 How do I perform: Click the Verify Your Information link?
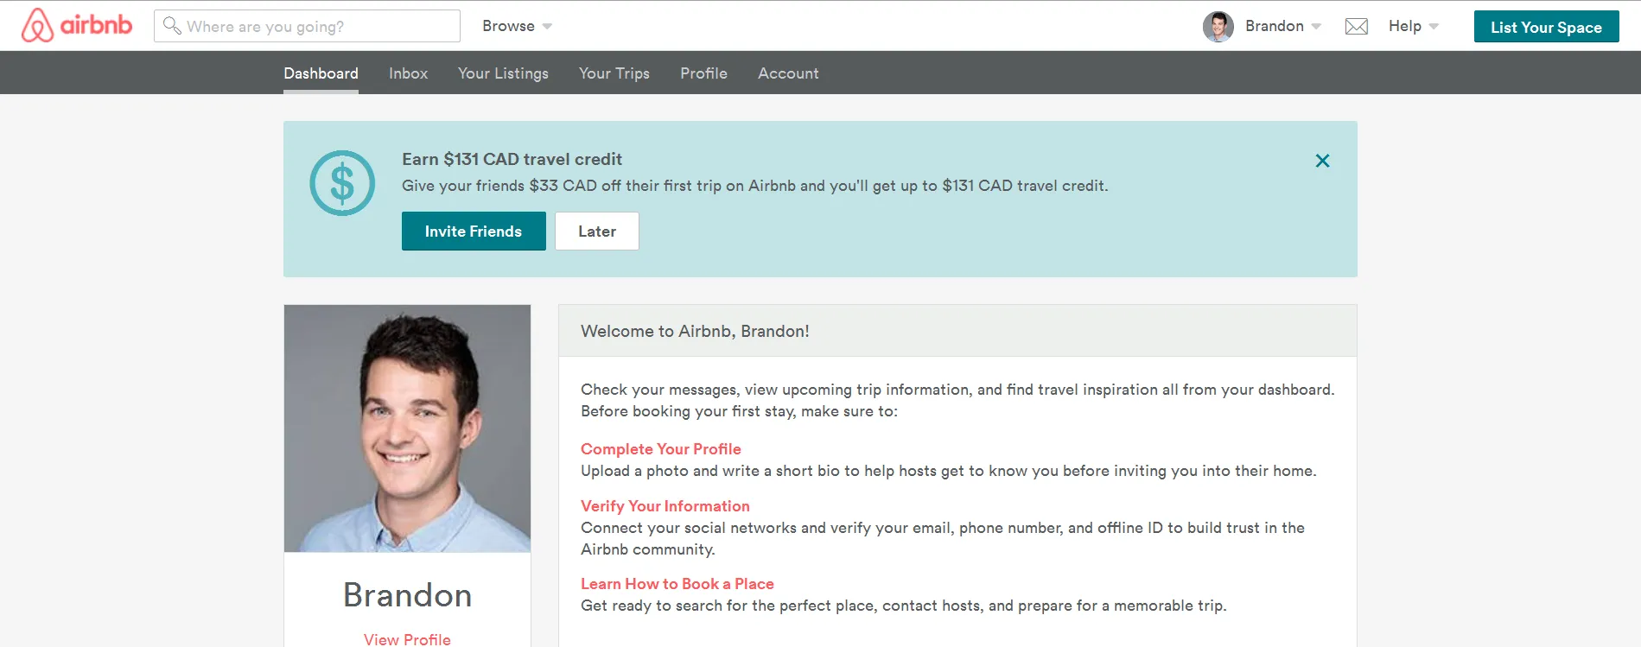pos(665,506)
